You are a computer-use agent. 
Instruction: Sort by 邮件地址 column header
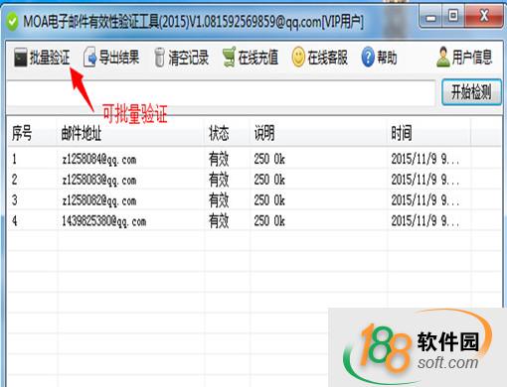pos(130,133)
